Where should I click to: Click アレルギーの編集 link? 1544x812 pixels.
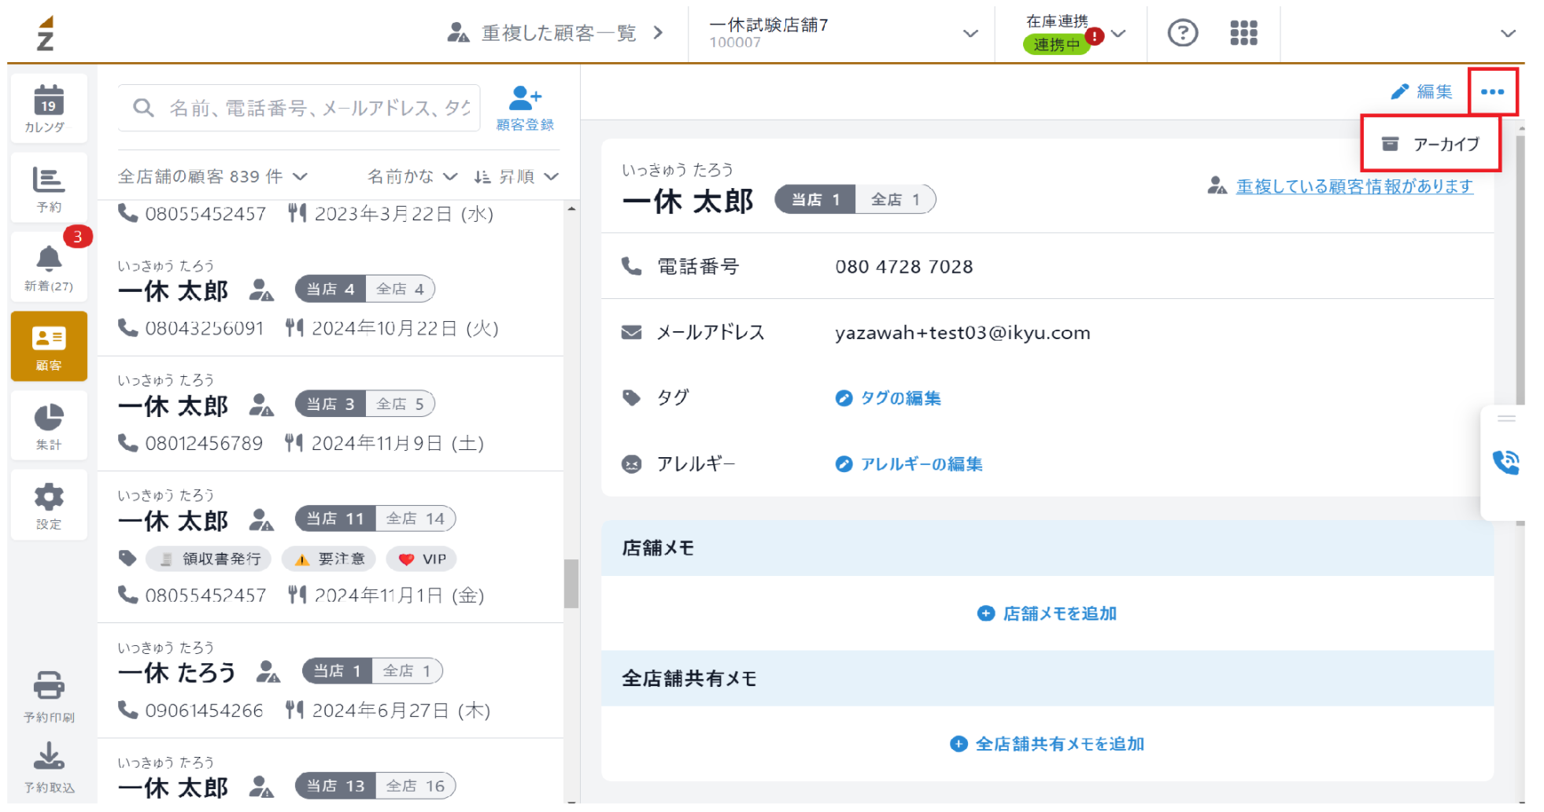point(909,464)
